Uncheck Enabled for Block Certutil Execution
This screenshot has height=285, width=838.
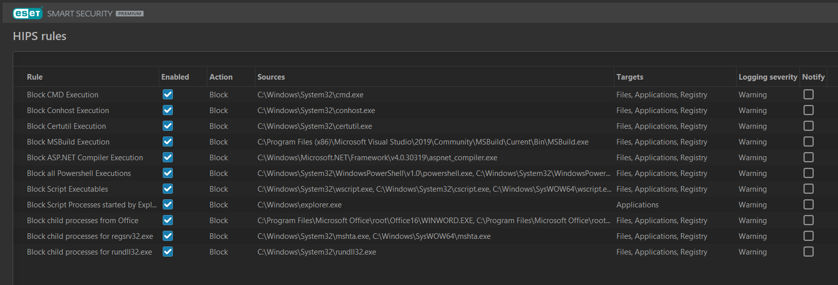tap(168, 126)
